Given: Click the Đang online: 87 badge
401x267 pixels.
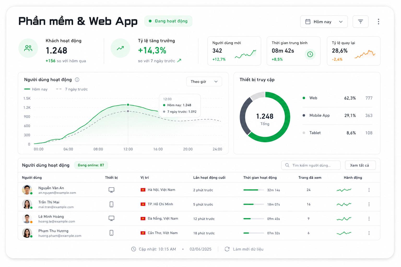Looking at the screenshot, I should pyautogui.click(x=91, y=165).
